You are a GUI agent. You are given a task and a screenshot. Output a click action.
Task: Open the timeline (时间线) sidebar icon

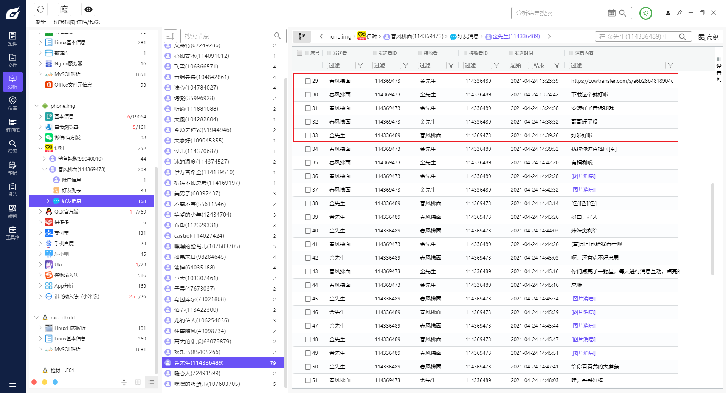pyautogui.click(x=12, y=125)
